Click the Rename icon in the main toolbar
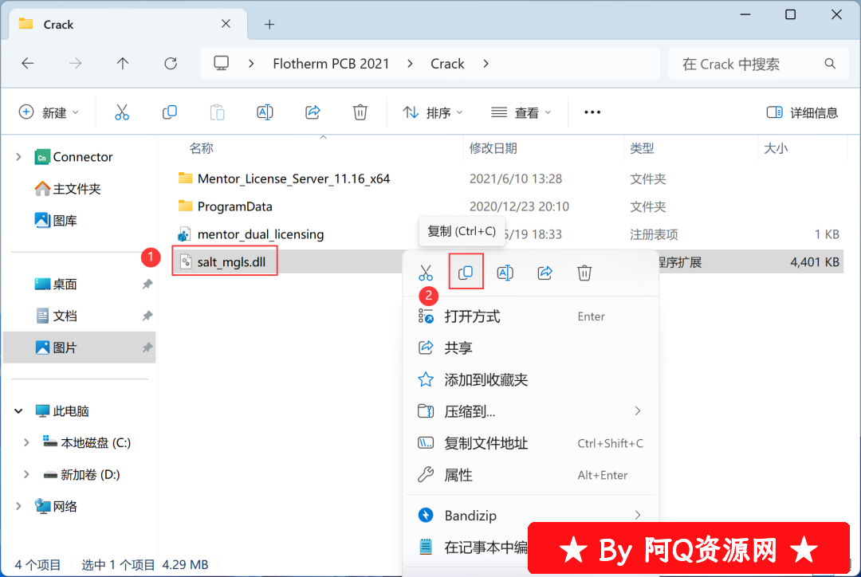The height and width of the screenshot is (577, 861). point(265,112)
